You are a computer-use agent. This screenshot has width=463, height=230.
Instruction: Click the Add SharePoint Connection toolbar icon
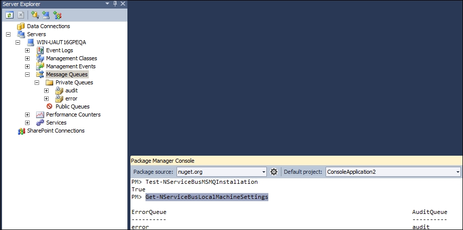pos(57,15)
